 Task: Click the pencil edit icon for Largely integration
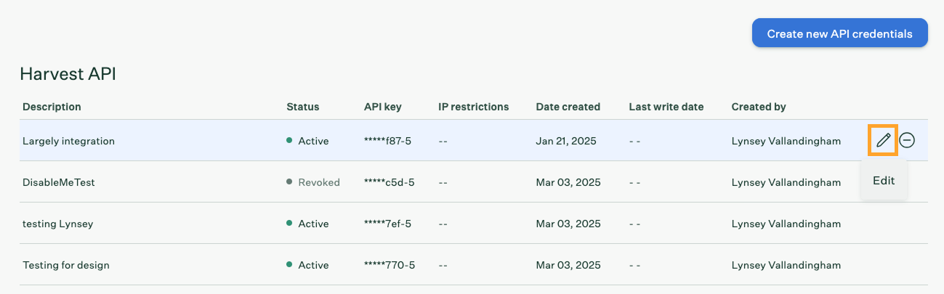pos(883,140)
